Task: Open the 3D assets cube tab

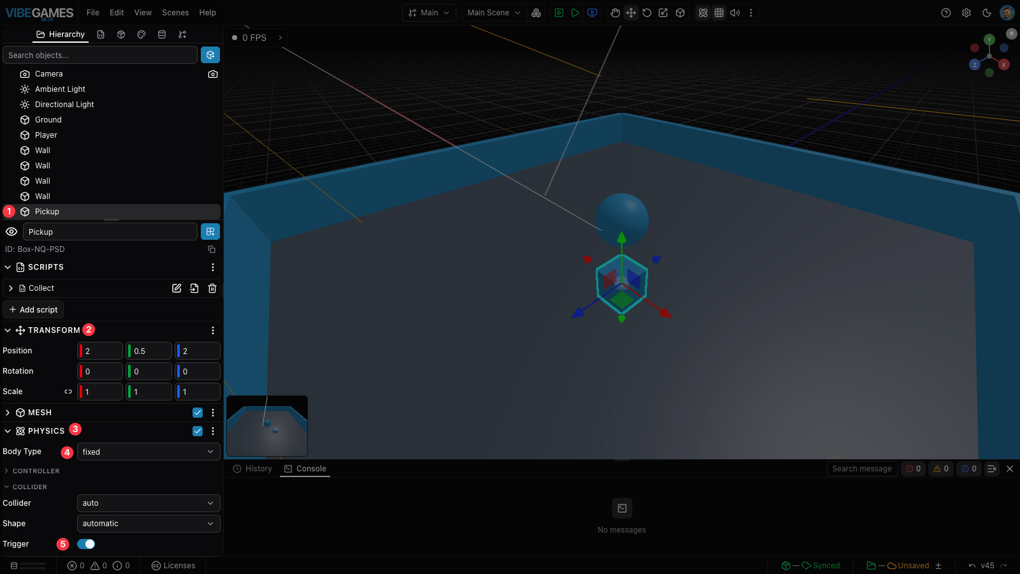Action: 121,34
